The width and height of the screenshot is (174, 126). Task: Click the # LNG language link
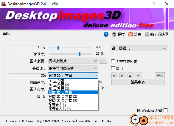point(106,121)
